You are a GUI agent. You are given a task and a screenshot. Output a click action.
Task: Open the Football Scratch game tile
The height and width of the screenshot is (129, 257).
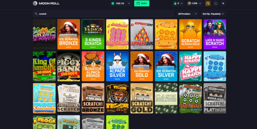(190, 98)
